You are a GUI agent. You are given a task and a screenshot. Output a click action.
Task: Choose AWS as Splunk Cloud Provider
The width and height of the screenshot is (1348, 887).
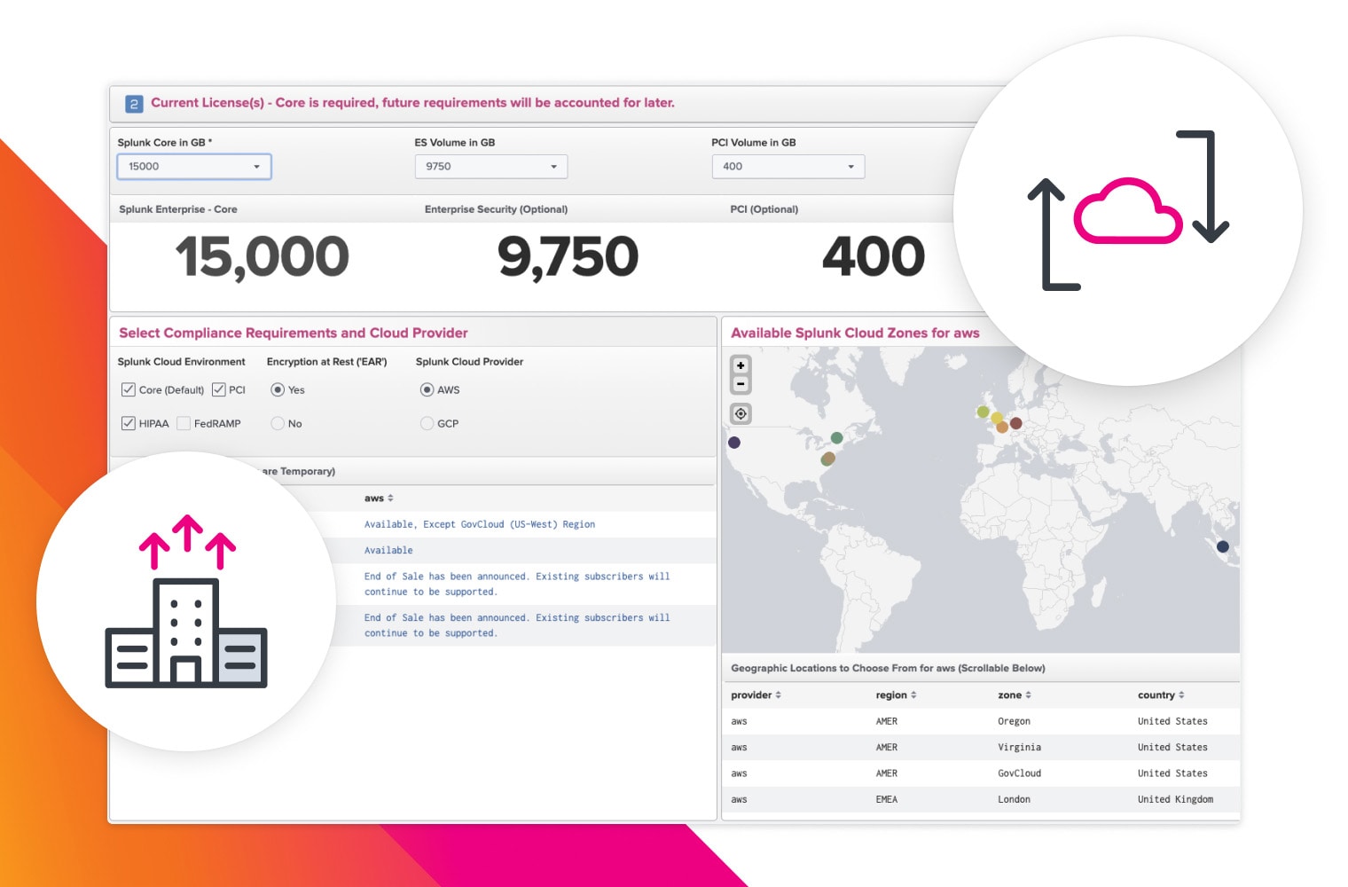click(x=427, y=389)
